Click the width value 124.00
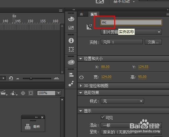The image size is (169, 137). coord(106,77)
